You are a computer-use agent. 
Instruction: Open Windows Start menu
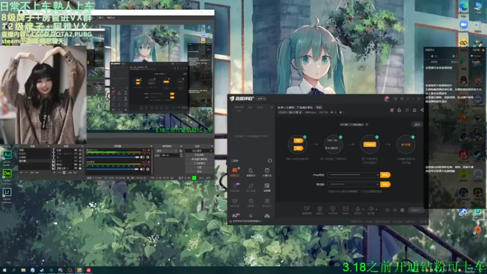pyautogui.click(x=5, y=270)
